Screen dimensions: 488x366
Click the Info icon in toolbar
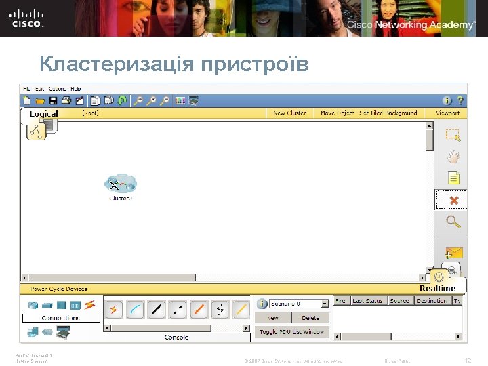(447, 100)
